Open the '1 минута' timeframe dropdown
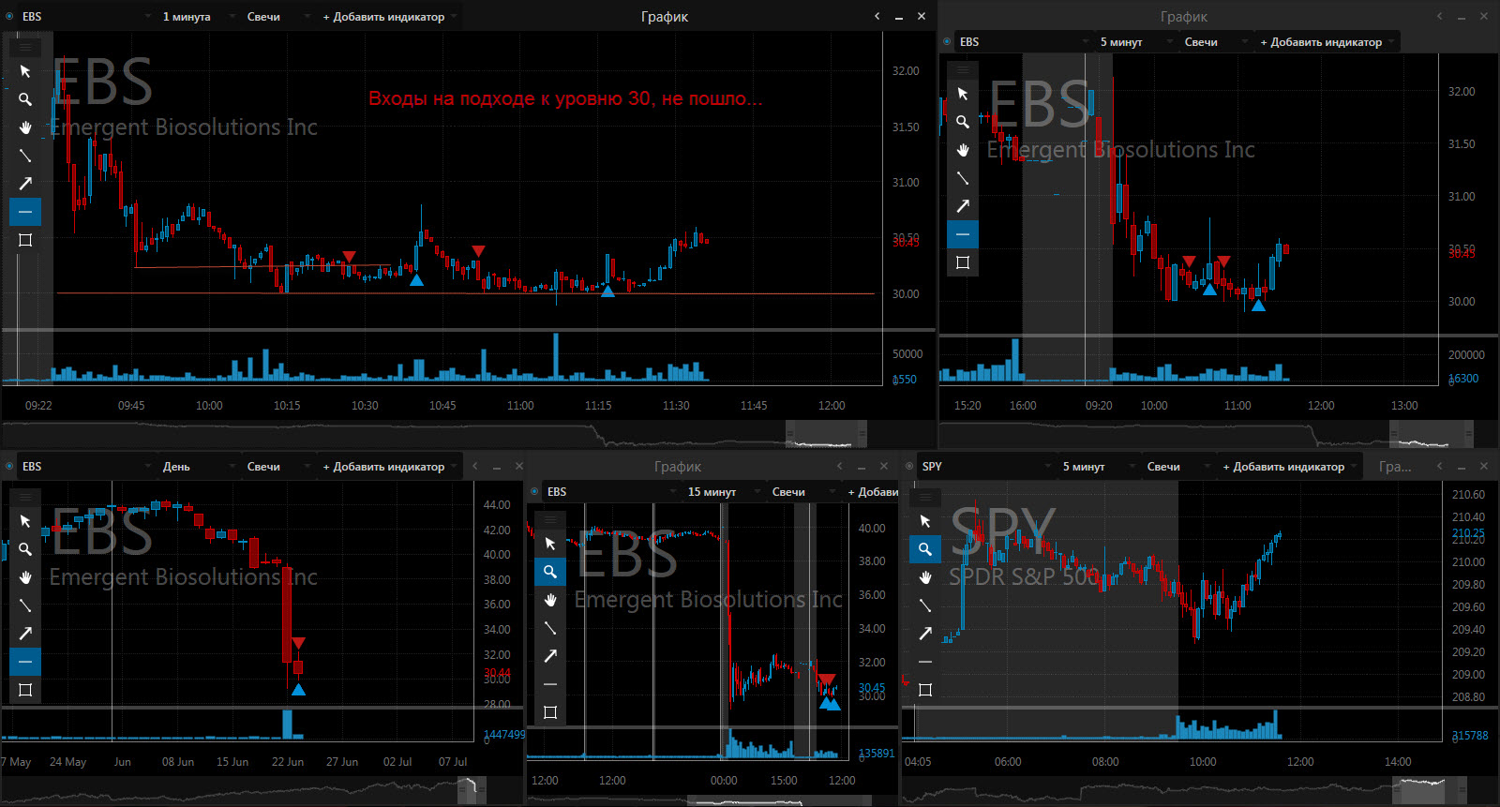Screen dimensions: 1500x807 (197, 17)
